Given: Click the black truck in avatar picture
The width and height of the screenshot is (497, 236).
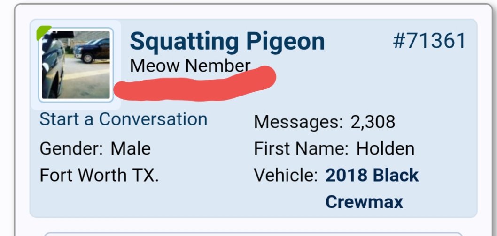Looking at the screenshot, I should (x=92, y=51).
